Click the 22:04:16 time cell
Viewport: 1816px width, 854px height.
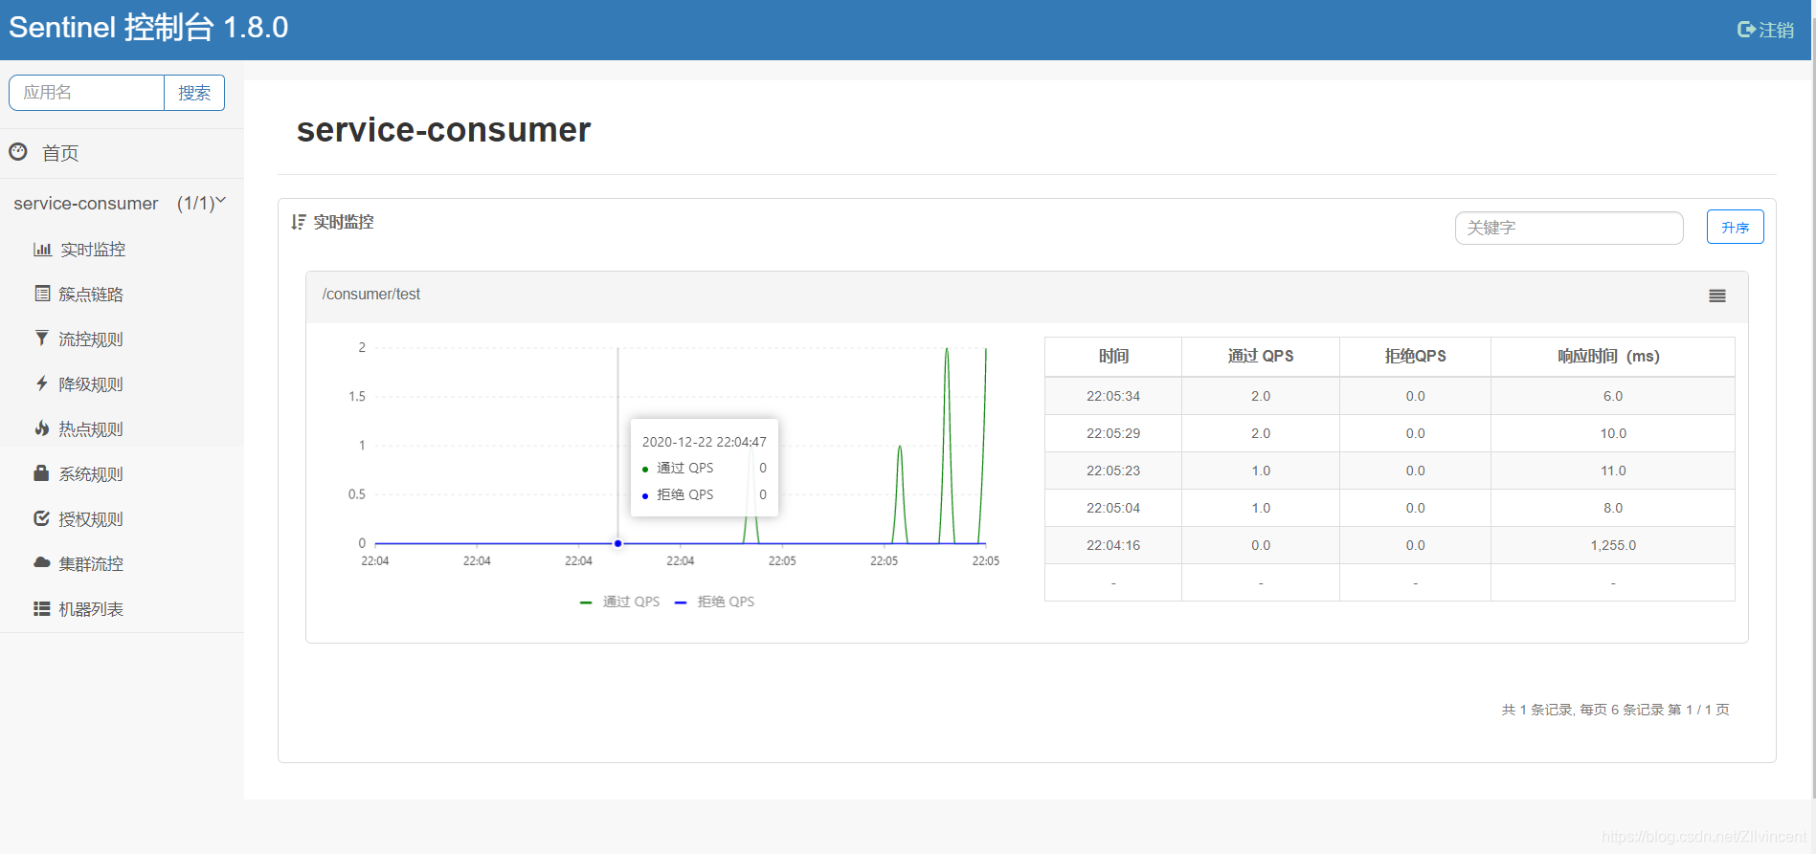pos(1113,545)
